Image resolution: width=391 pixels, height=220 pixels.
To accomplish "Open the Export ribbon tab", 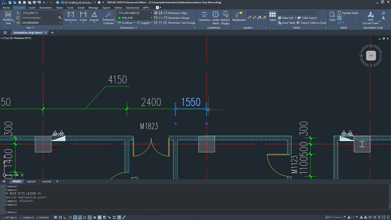I will (x=106, y=8).
